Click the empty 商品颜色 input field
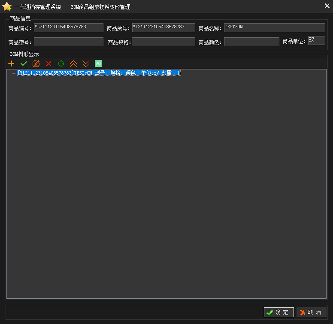Viewport: 333px width, 324px height. pyautogui.click(x=251, y=42)
